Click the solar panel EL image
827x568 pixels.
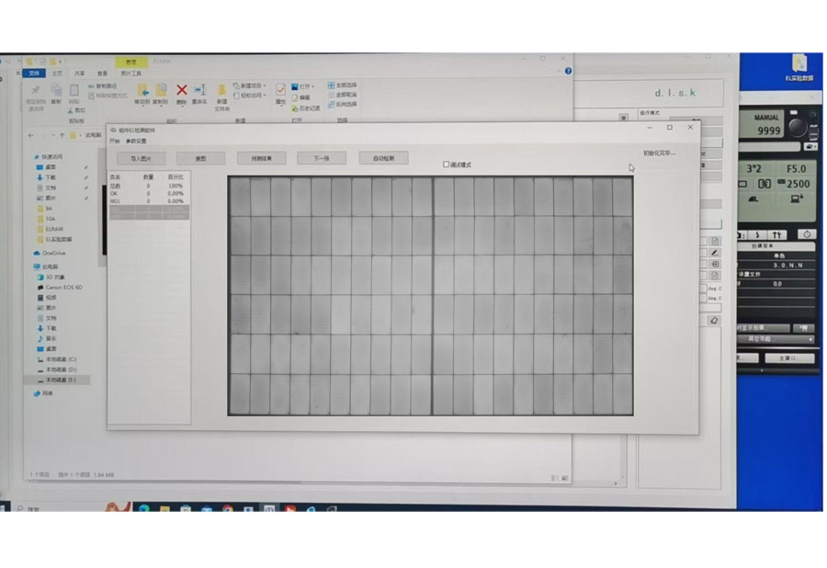[x=430, y=295]
